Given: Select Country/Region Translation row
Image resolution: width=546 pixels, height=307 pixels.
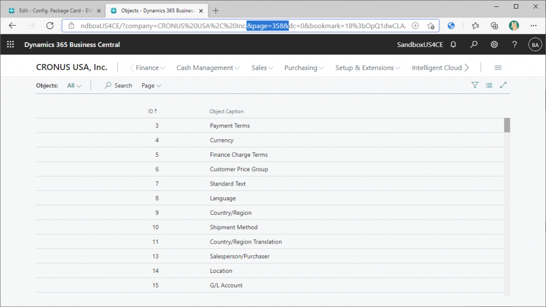Looking at the screenshot, I should click(x=269, y=241).
